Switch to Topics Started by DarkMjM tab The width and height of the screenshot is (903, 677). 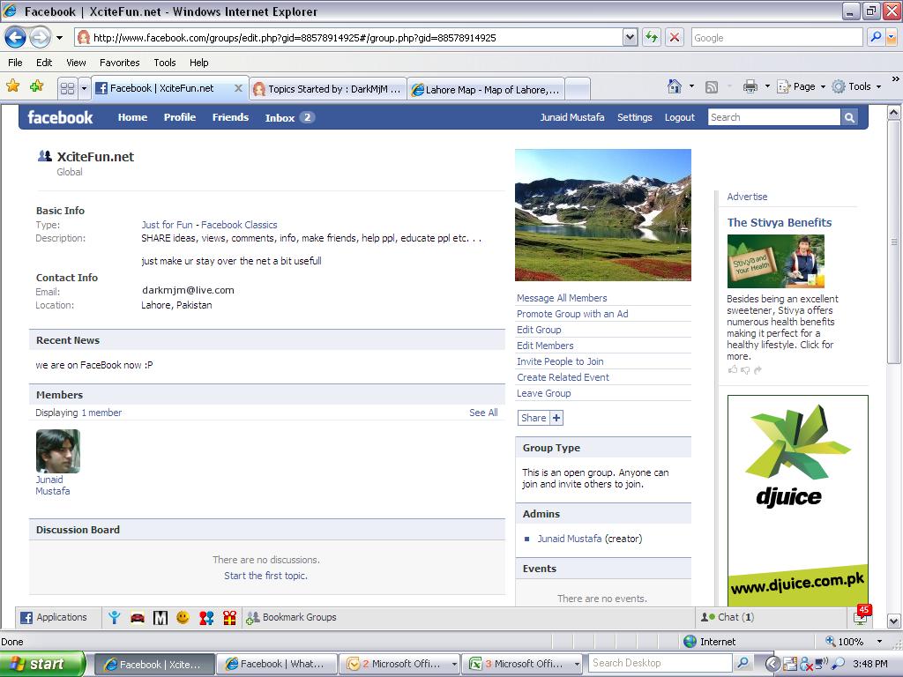point(328,89)
